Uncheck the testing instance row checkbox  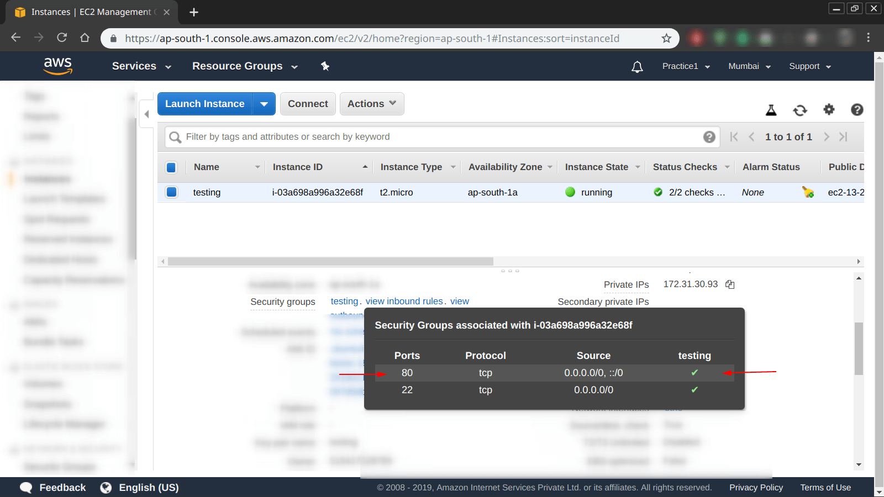pyautogui.click(x=171, y=192)
